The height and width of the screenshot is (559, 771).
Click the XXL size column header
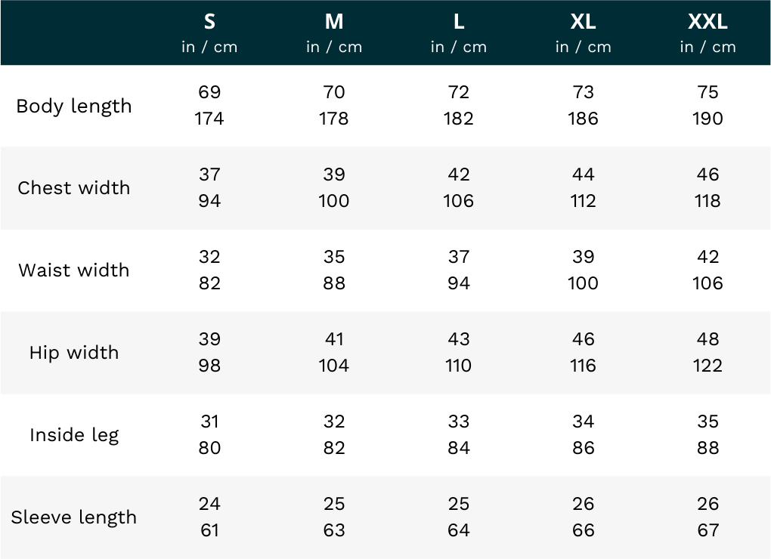pos(708,23)
